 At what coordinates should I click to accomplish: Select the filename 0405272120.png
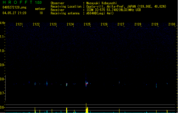pos(14,8)
